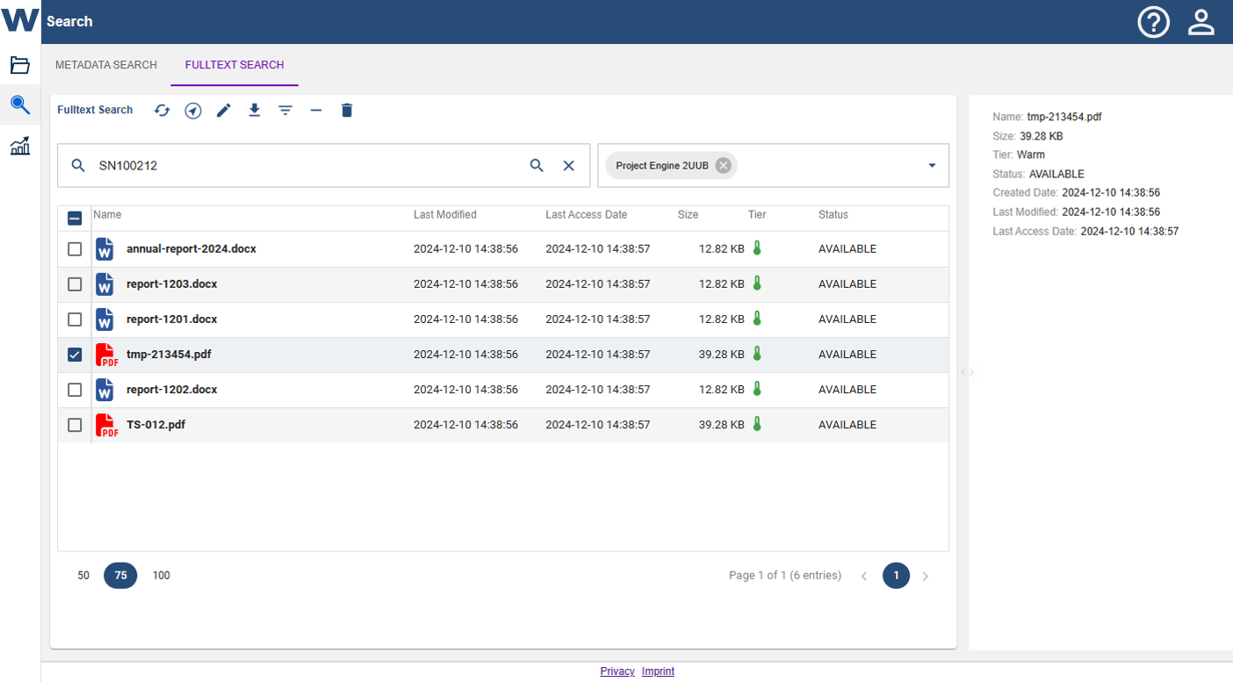Select file name report-1201.docx
Image resolution: width=1233 pixels, height=682 pixels.
(x=172, y=319)
